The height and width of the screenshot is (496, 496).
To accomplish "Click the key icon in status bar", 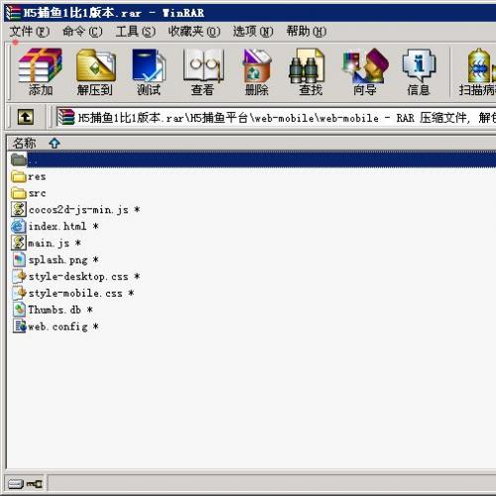I will tap(35, 484).
